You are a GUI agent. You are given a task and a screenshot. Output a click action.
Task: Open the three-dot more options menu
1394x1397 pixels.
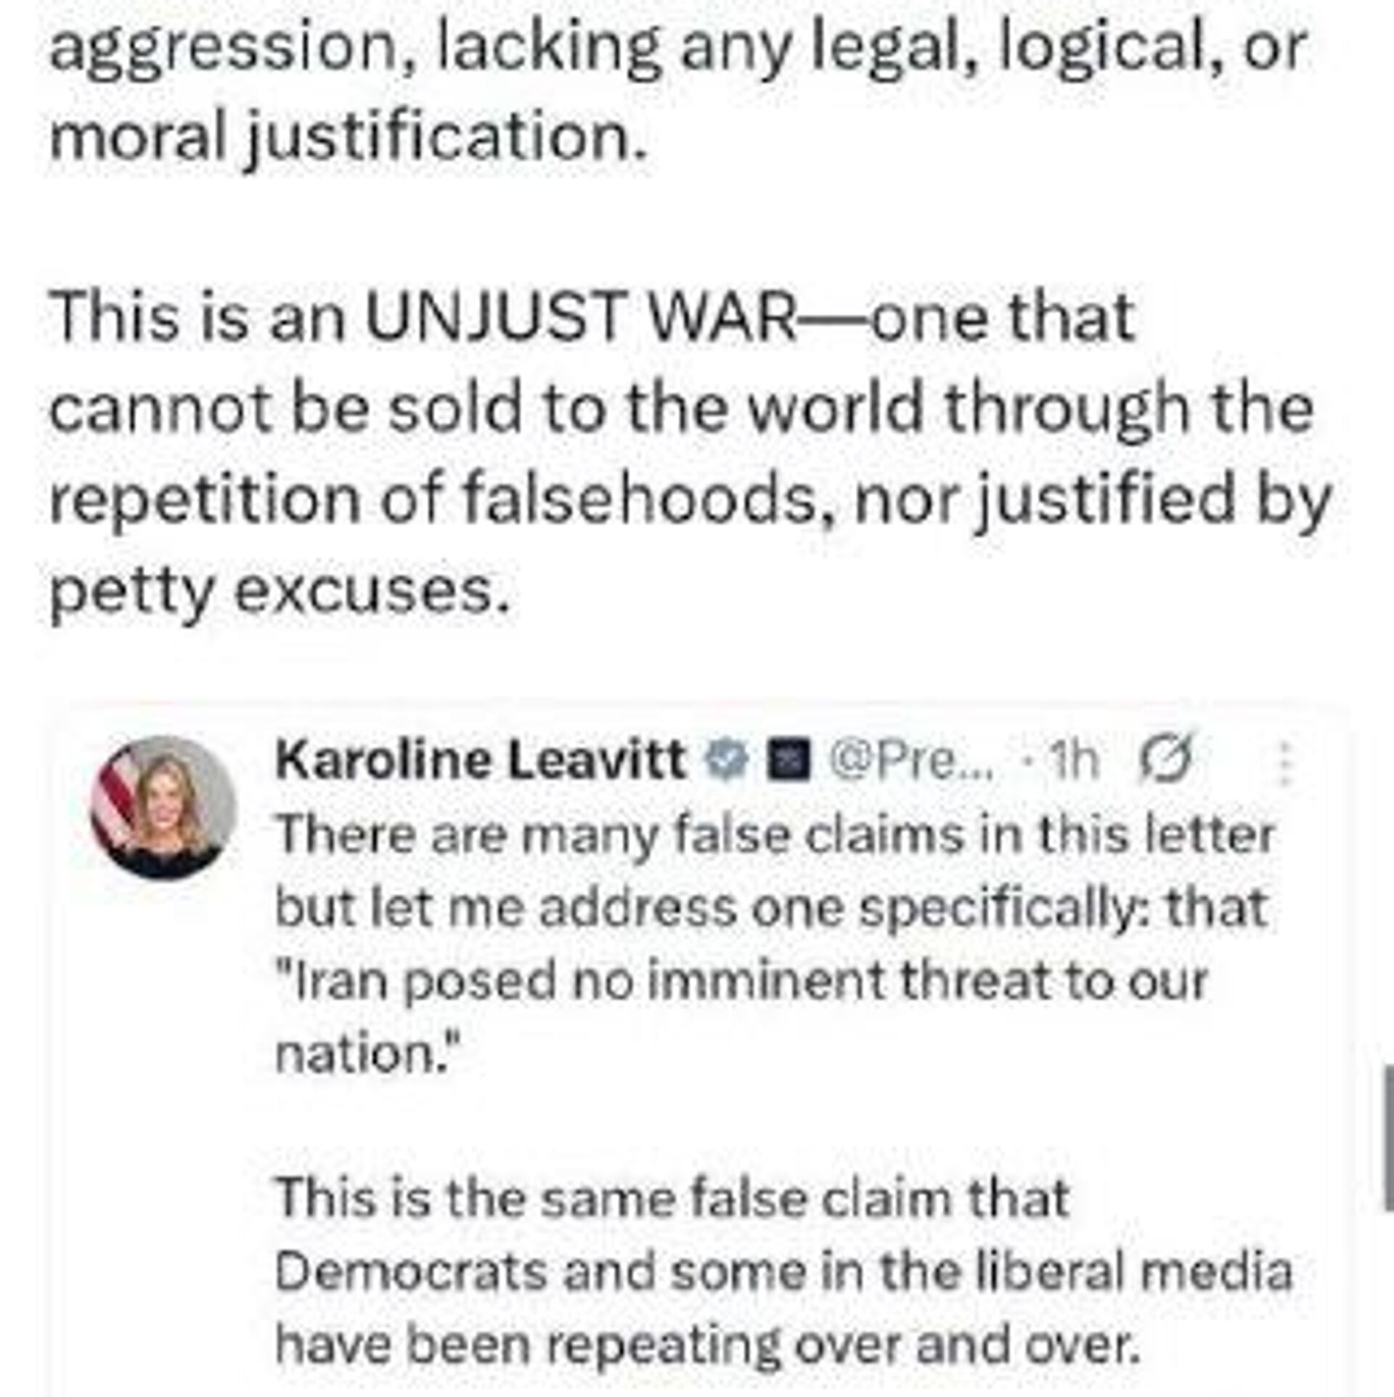coord(1285,763)
